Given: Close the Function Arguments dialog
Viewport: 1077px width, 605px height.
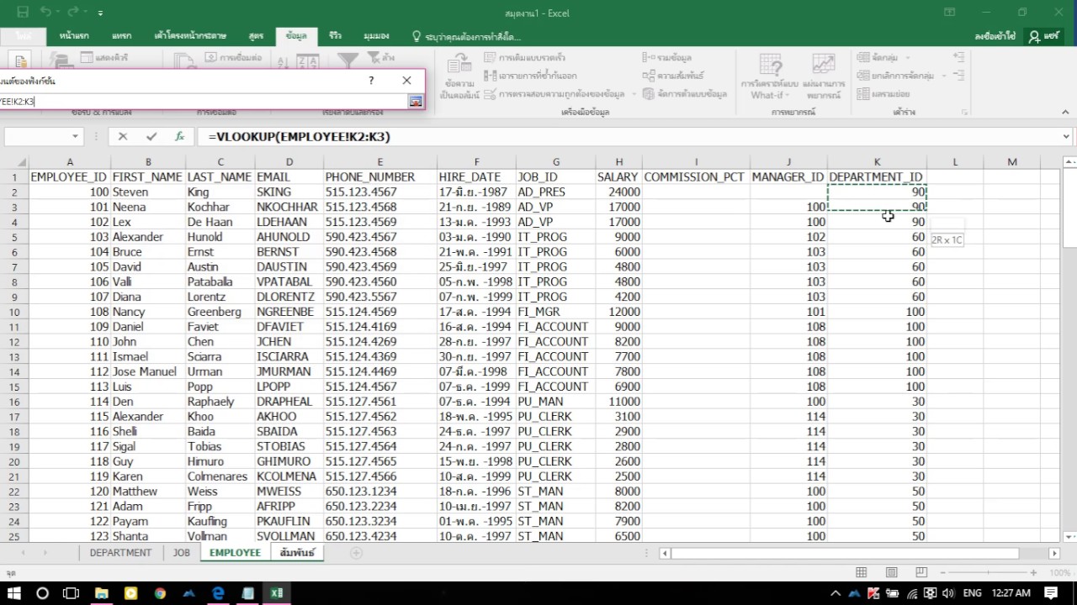Looking at the screenshot, I should pyautogui.click(x=407, y=81).
